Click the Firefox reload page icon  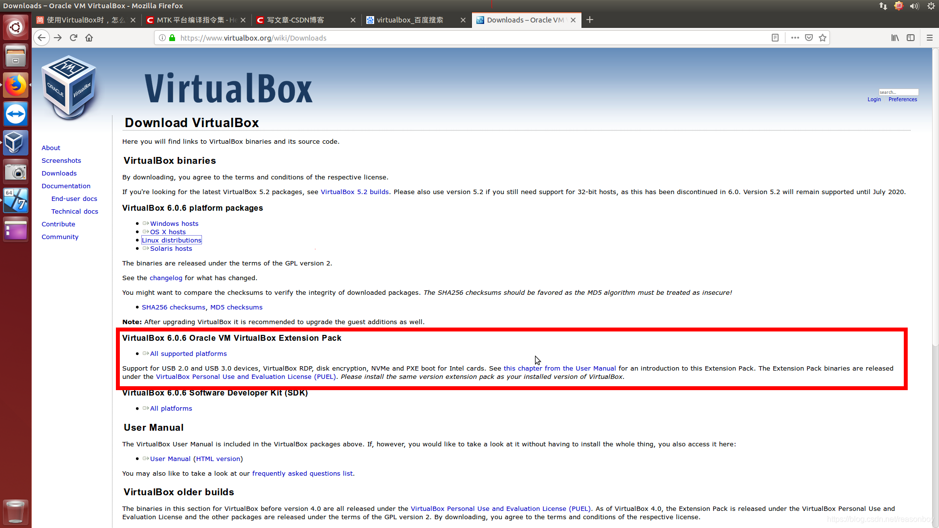[x=73, y=38]
